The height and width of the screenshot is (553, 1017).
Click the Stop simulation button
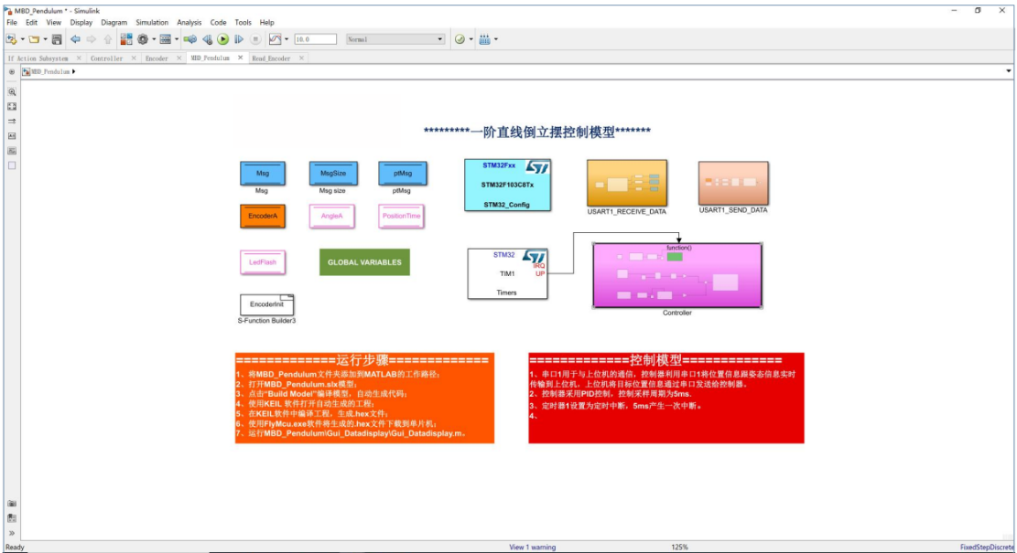point(255,39)
